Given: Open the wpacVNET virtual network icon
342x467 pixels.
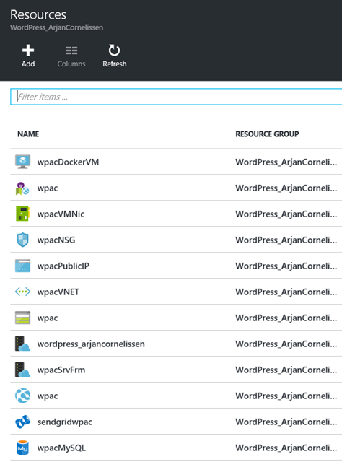Looking at the screenshot, I should coord(22,292).
